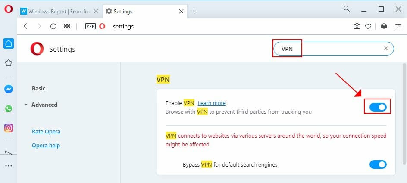The width and height of the screenshot is (407, 183).
Task: Select the Basic settings category
Action: pyautogui.click(x=39, y=88)
